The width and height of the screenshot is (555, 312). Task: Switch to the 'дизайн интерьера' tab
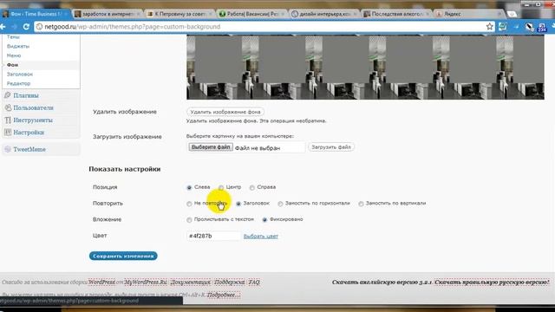(x=324, y=14)
